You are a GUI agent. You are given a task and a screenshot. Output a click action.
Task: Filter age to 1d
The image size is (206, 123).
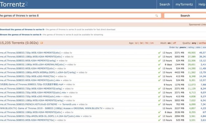(136, 43)
